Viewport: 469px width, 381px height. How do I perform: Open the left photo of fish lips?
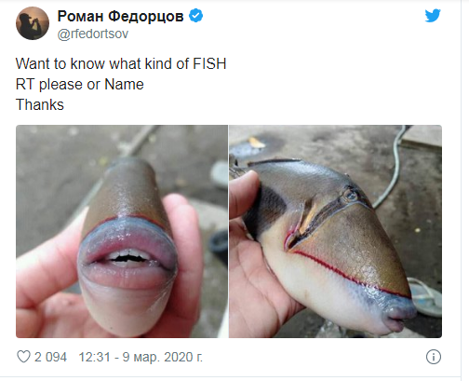pyautogui.click(x=122, y=231)
